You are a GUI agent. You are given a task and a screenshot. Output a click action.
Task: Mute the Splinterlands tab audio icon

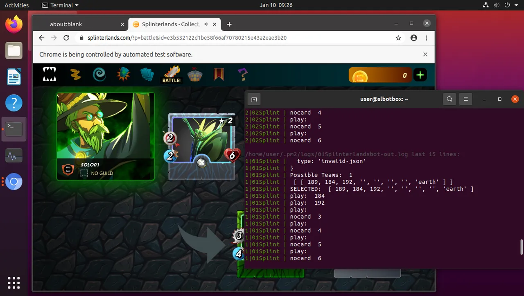click(x=207, y=24)
